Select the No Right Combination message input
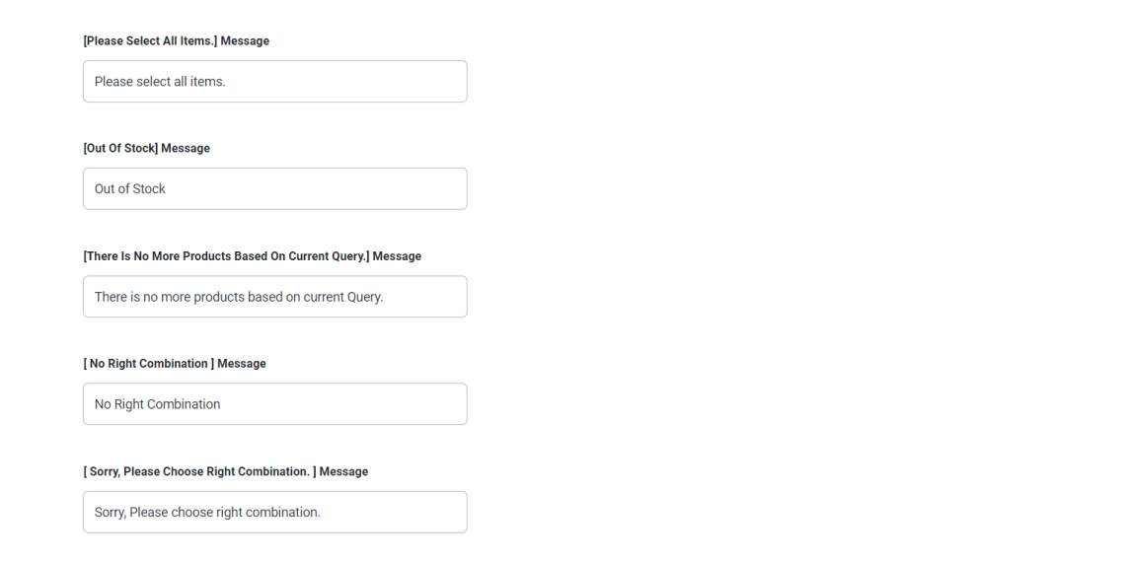 pyautogui.click(x=274, y=404)
